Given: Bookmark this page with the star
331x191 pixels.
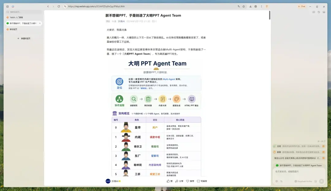Looking at the screenshot, I should (x=244, y=6).
